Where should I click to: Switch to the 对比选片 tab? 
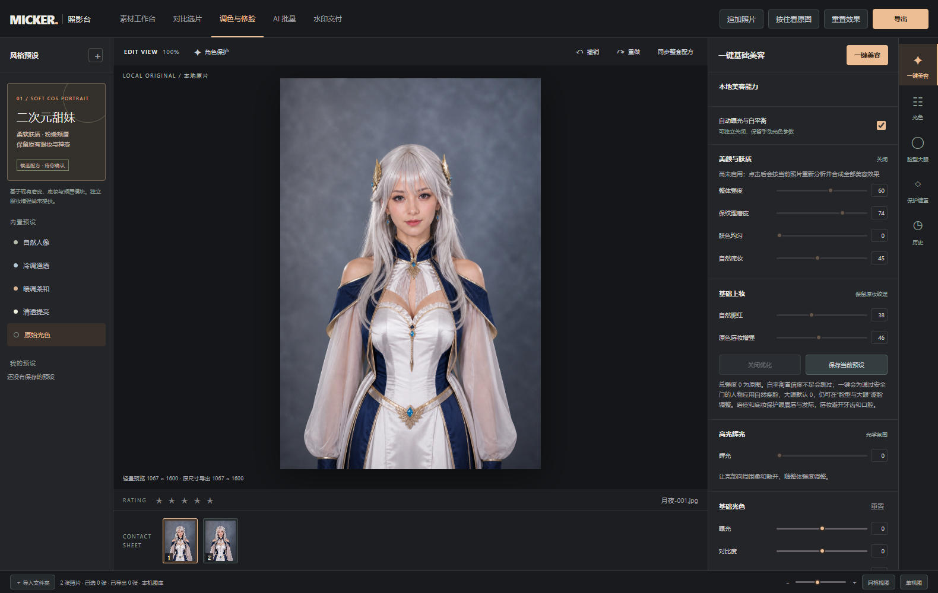coord(188,19)
